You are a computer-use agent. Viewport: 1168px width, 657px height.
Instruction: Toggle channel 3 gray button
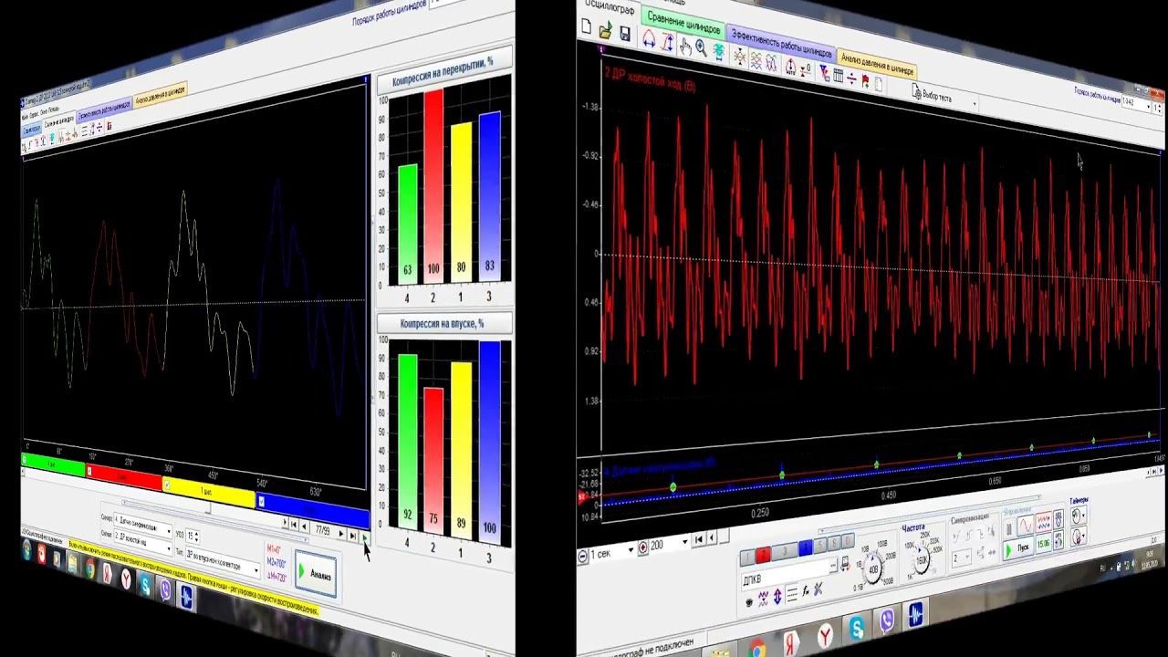[x=785, y=551]
